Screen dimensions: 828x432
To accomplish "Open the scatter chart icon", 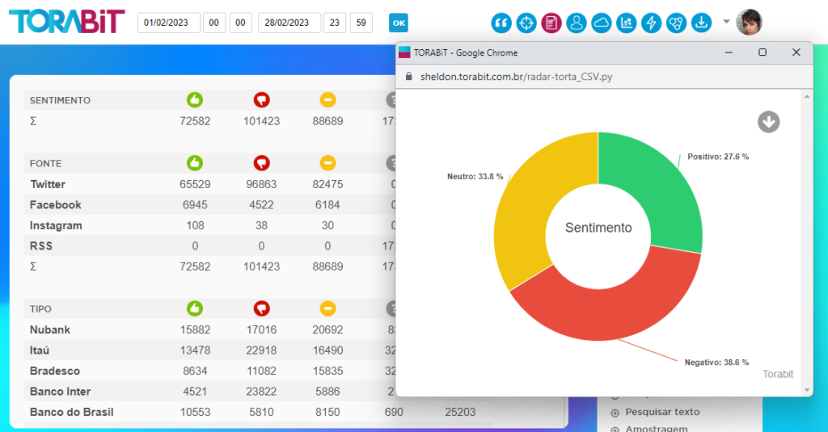I will coord(627,23).
